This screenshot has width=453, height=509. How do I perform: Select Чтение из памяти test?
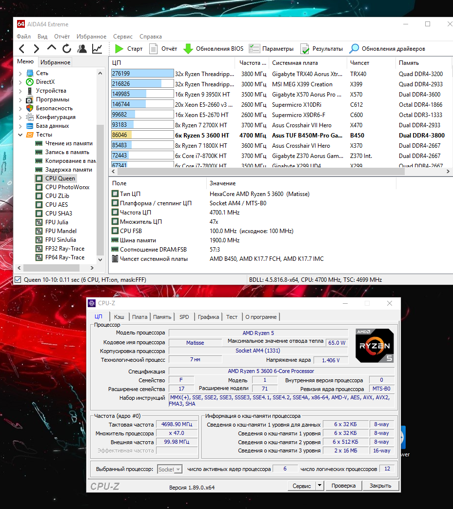point(64,143)
